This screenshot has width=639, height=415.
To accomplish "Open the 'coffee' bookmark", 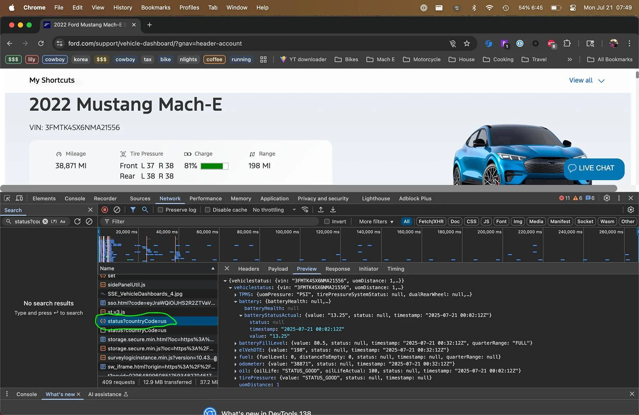I will pyautogui.click(x=214, y=59).
